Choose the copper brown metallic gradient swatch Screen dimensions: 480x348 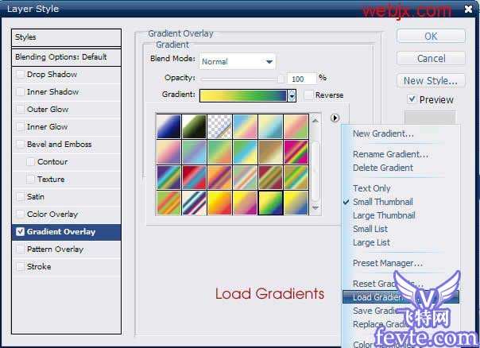270,152
